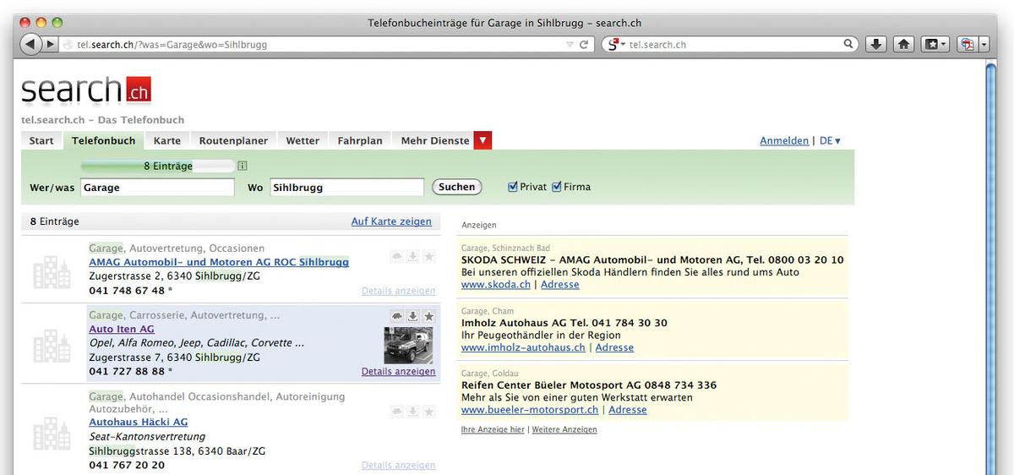Viewport: 1014px width, 475px height.
Task: Go to the browser Home page button
Action: coord(903,45)
